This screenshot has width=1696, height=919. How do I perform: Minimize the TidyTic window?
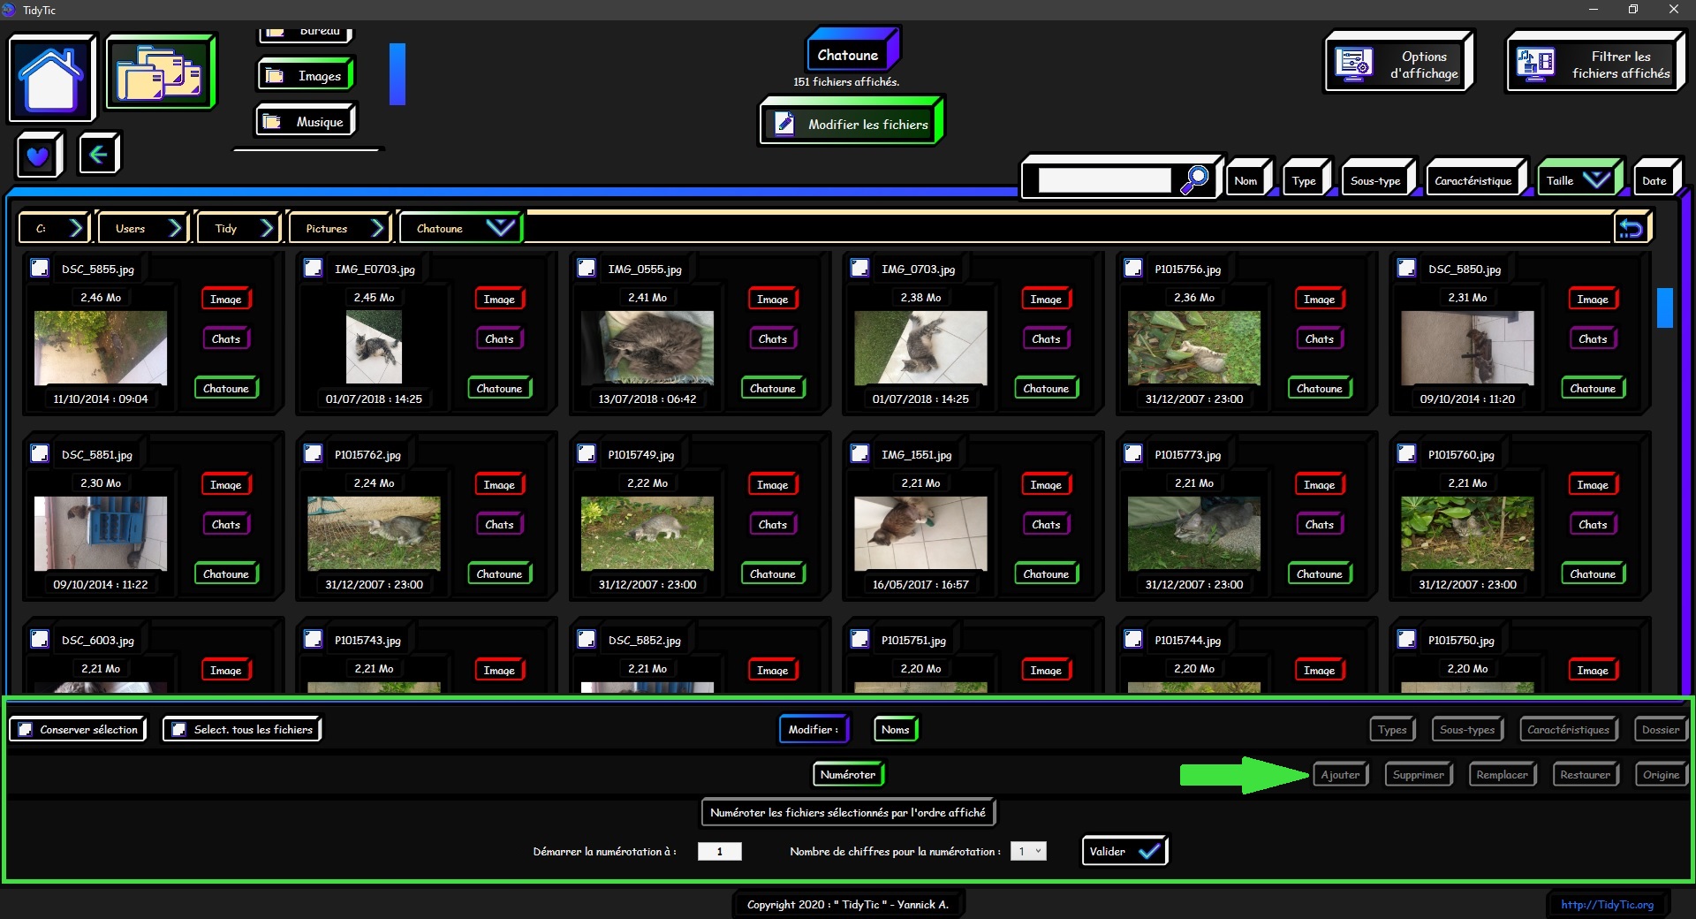pos(1594,10)
